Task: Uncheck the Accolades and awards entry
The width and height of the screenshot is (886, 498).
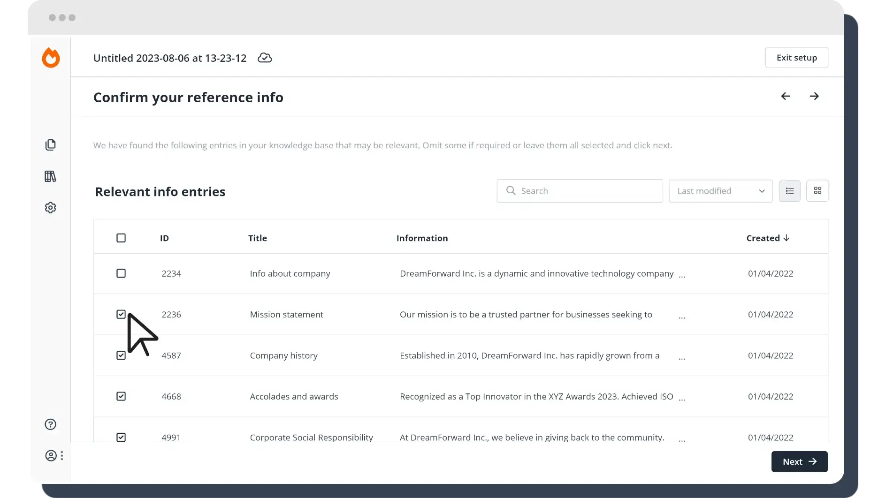Action: (x=121, y=397)
